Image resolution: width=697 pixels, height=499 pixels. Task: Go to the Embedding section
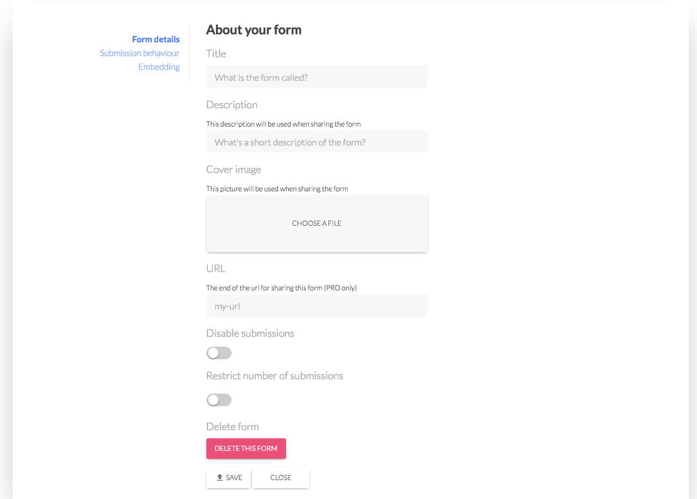click(159, 67)
